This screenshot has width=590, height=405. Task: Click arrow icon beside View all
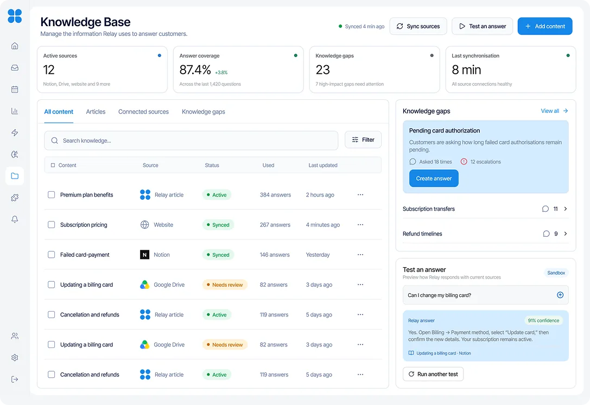[x=565, y=111]
